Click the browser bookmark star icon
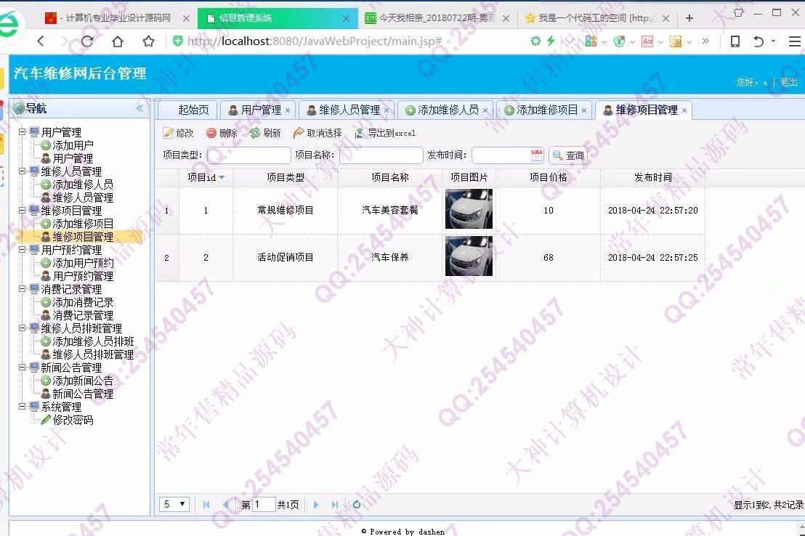 pyautogui.click(x=148, y=41)
